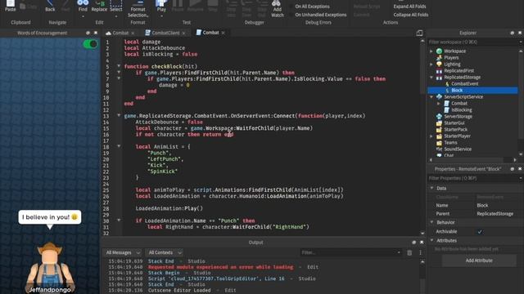Click the Add Attribute button
The height and width of the screenshot is (294, 524).
(479, 261)
